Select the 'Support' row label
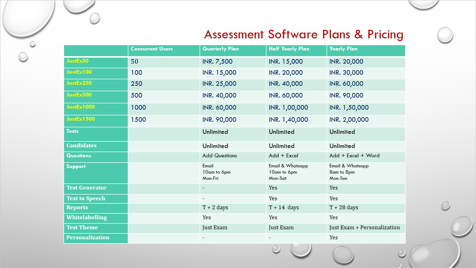Screen dimensions: 476x268 76,166
